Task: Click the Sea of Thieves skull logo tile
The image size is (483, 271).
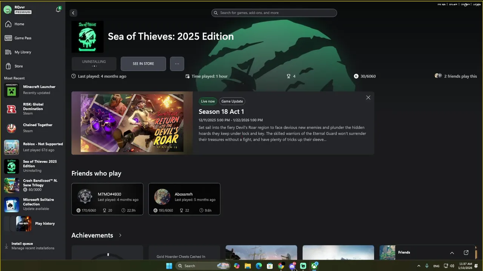Action: coord(88,37)
